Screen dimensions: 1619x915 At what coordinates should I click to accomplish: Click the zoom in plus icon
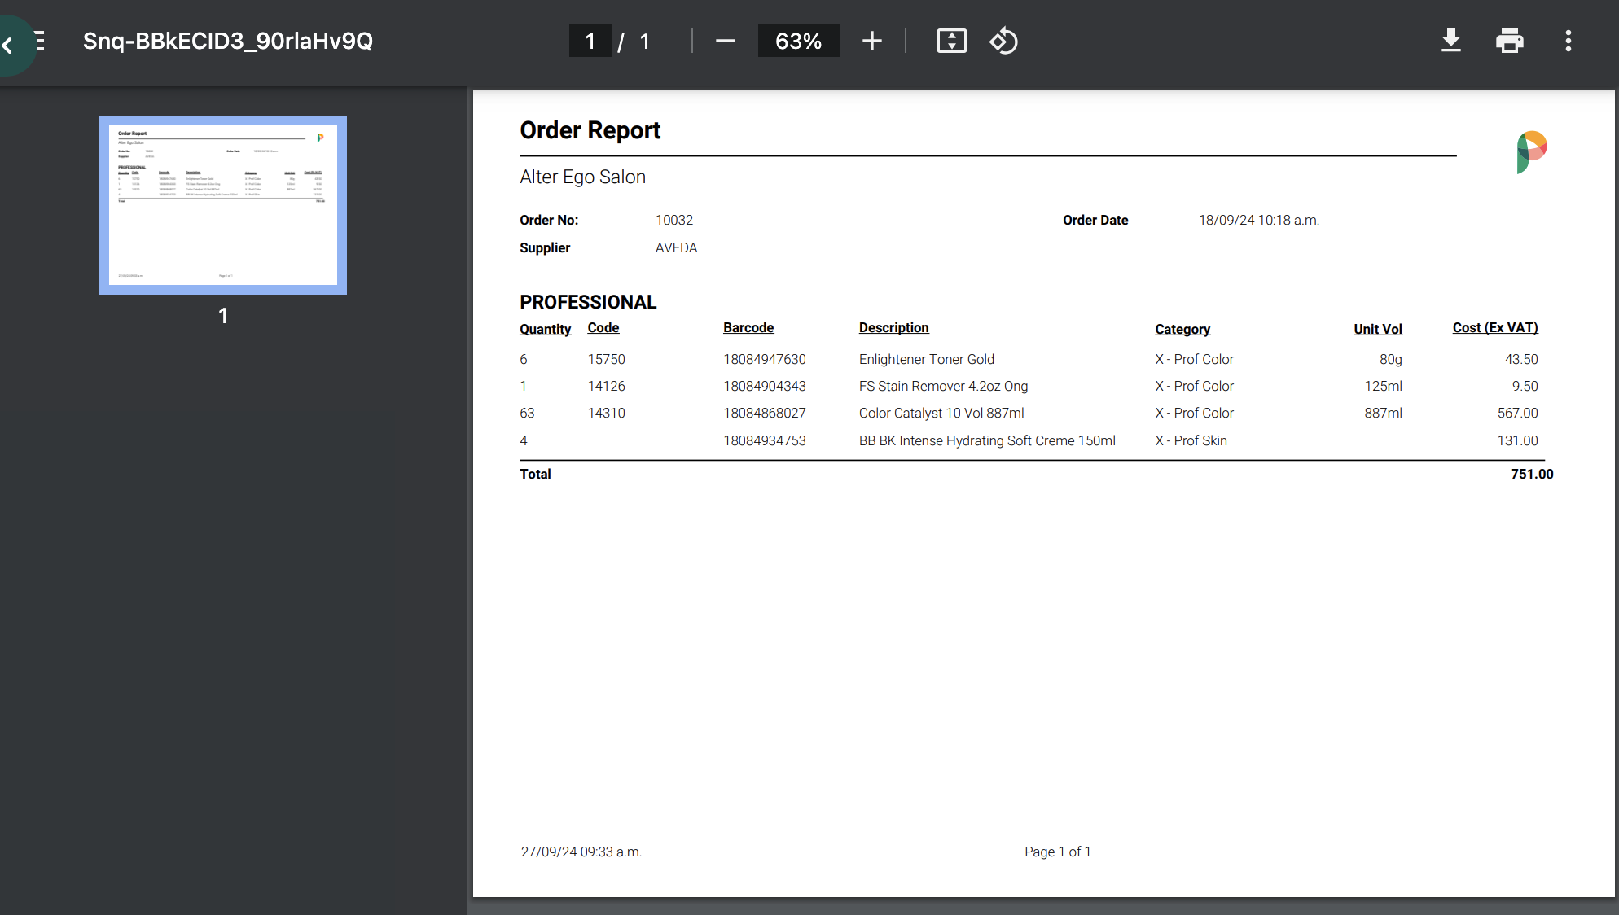click(871, 41)
